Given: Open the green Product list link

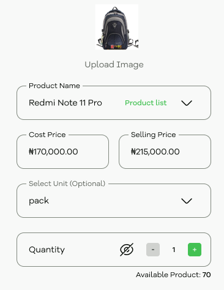Looking at the screenshot, I should click(146, 103).
